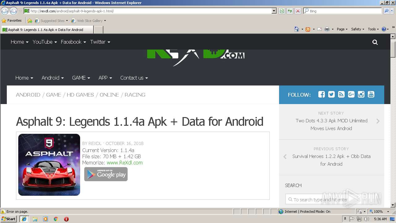Click the Google Play badge
This screenshot has width=396, height=223.
(x=106, y=174)
